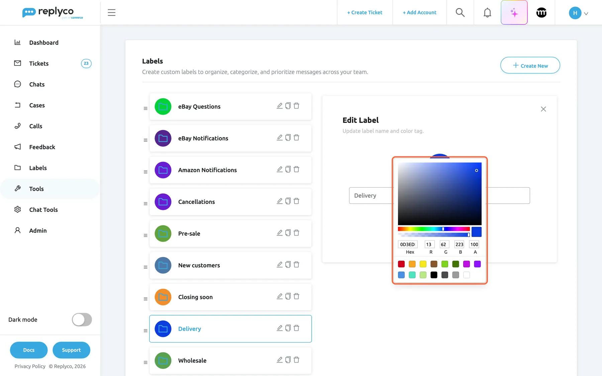Edit the eBay Questions label
The width and height of the screenshot is (602, 376).
pos(280,106)
